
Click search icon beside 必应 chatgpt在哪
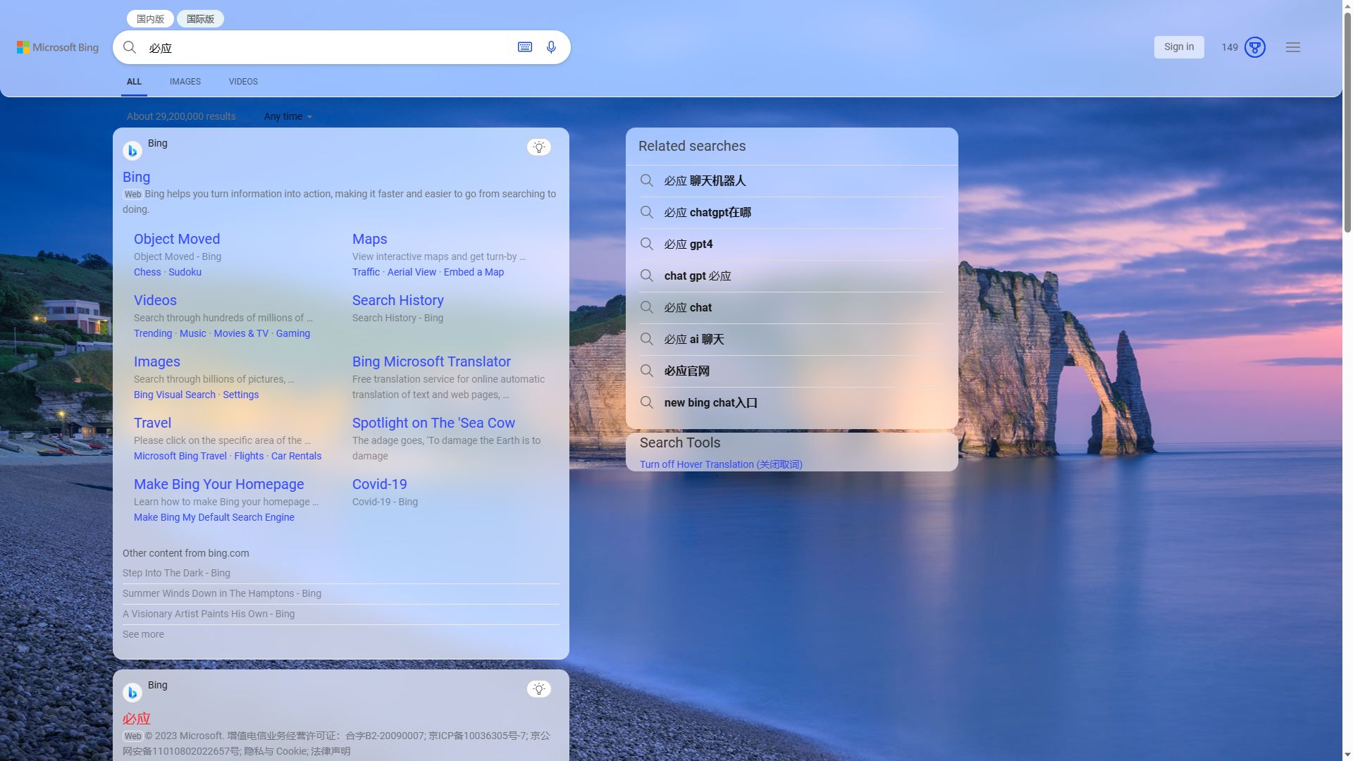[647, 212]
